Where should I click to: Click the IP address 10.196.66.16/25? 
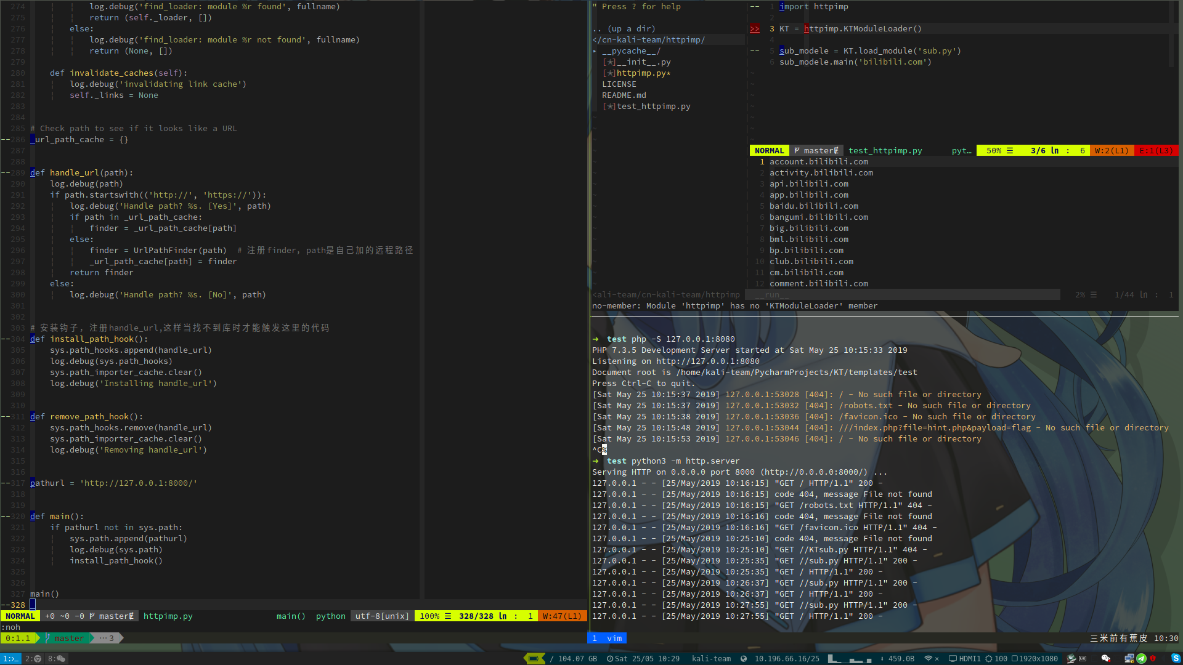787,658
